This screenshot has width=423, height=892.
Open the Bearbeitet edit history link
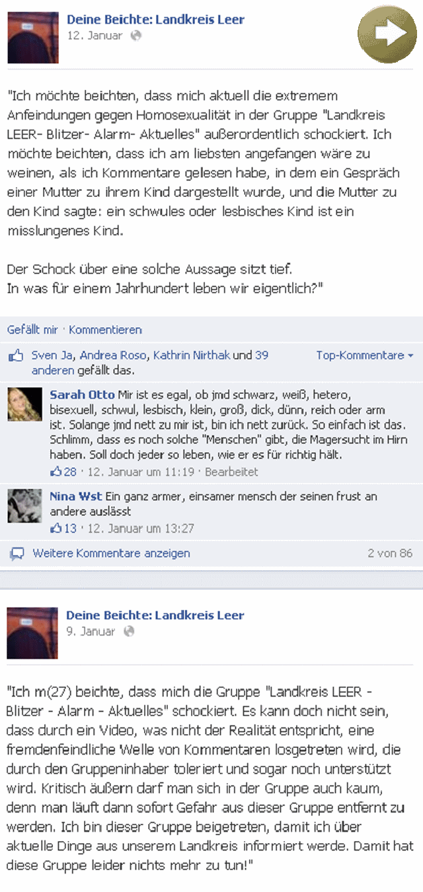click(231, 472)
